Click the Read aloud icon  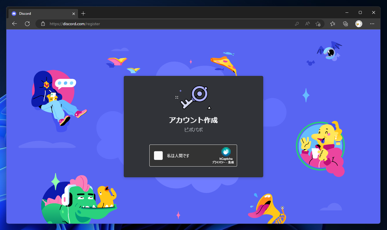(307, 24)
